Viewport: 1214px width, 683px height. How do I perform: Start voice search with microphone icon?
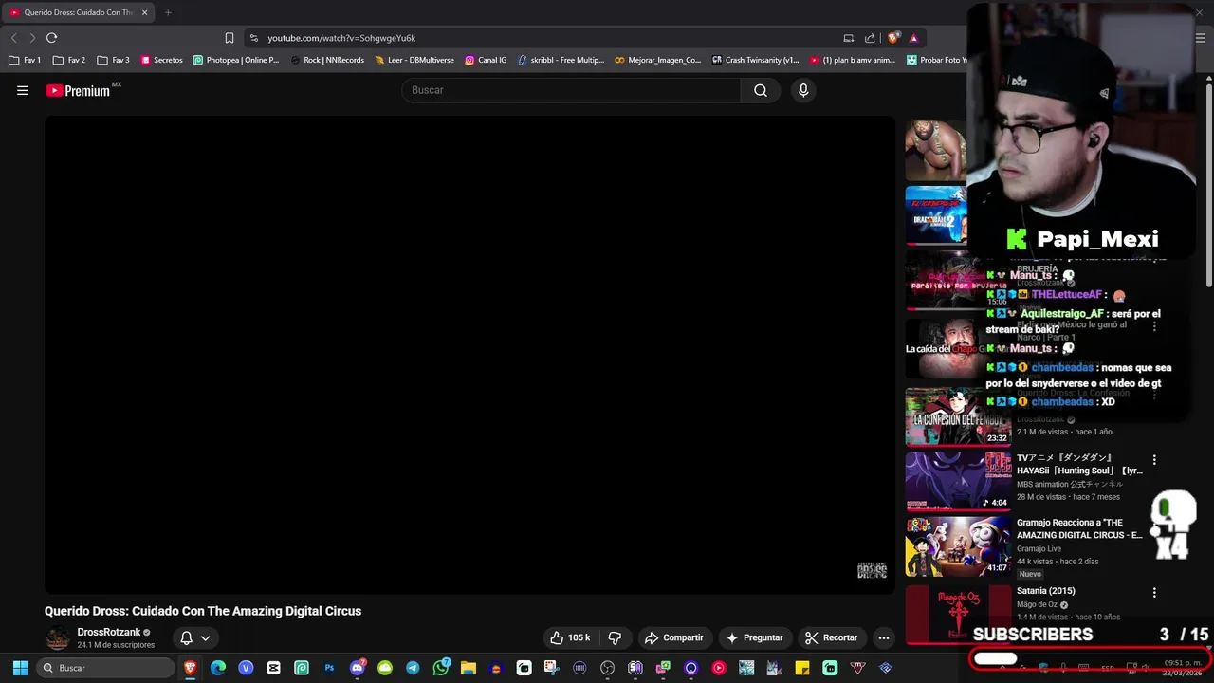[803, 90]
